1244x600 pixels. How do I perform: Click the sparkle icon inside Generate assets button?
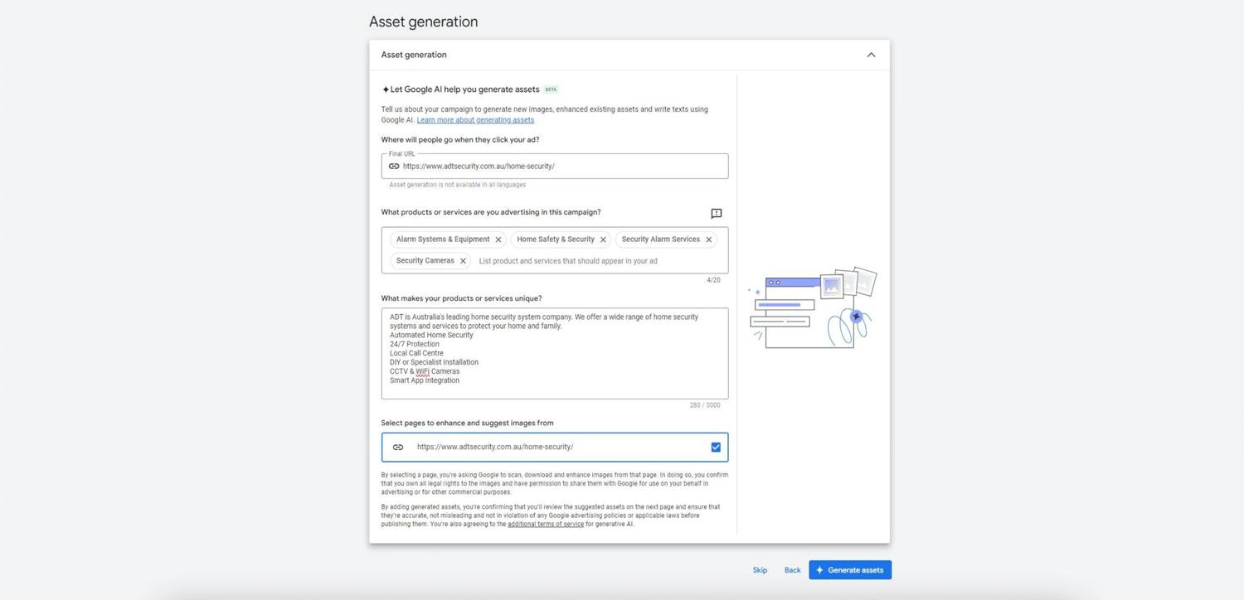(819, 569)
